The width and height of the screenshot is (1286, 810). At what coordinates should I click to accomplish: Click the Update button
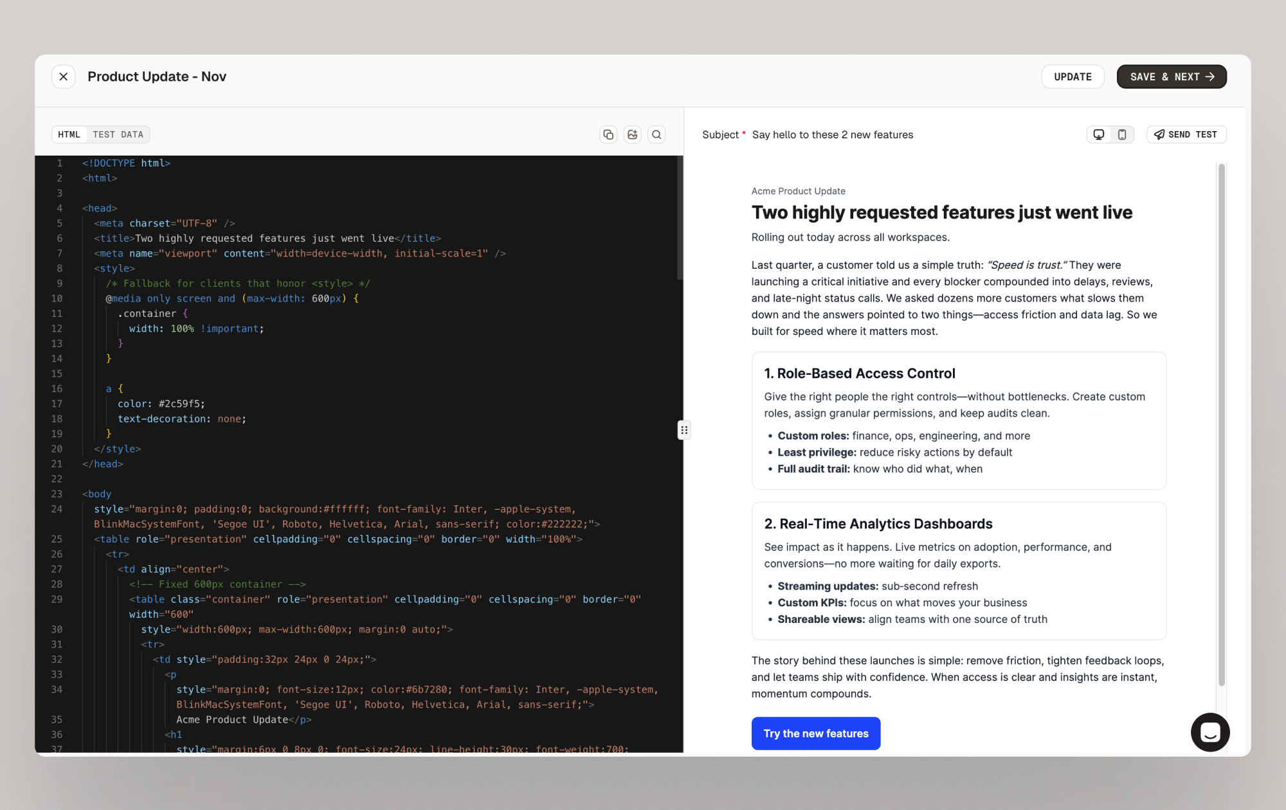1073,76
